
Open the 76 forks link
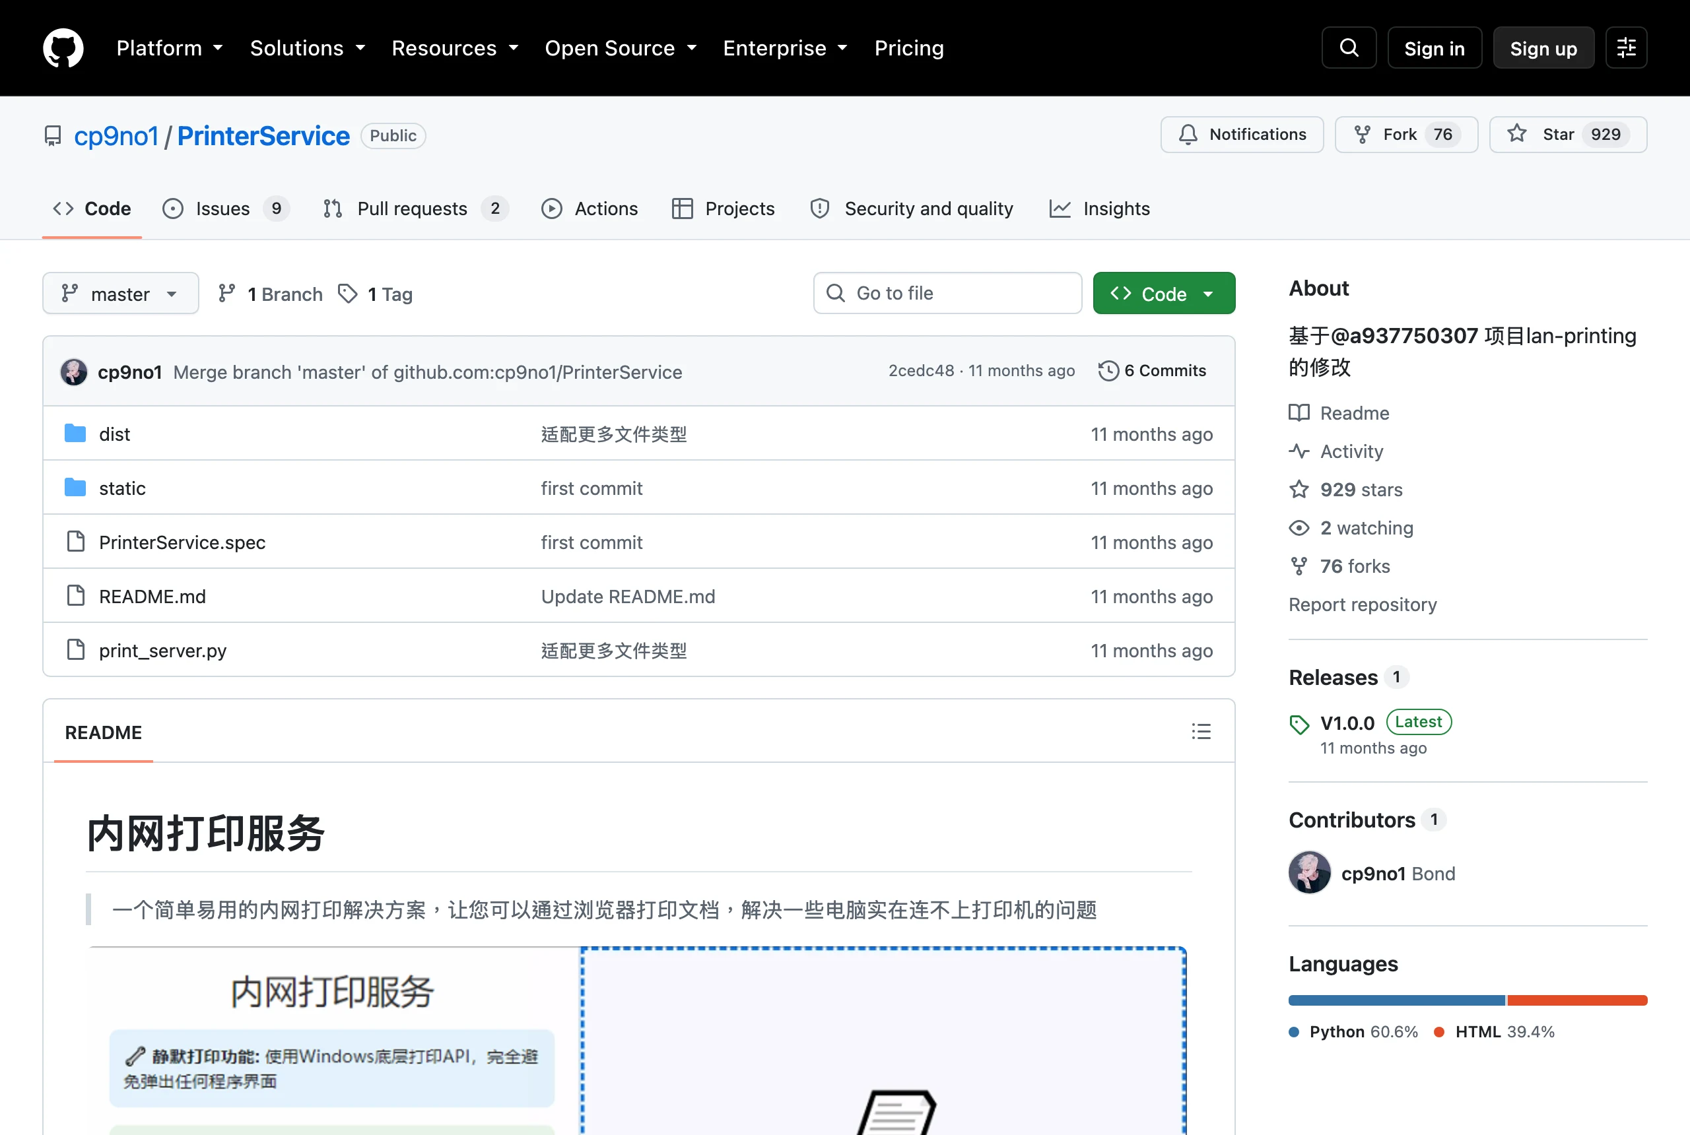click(x=1339, y=566)
